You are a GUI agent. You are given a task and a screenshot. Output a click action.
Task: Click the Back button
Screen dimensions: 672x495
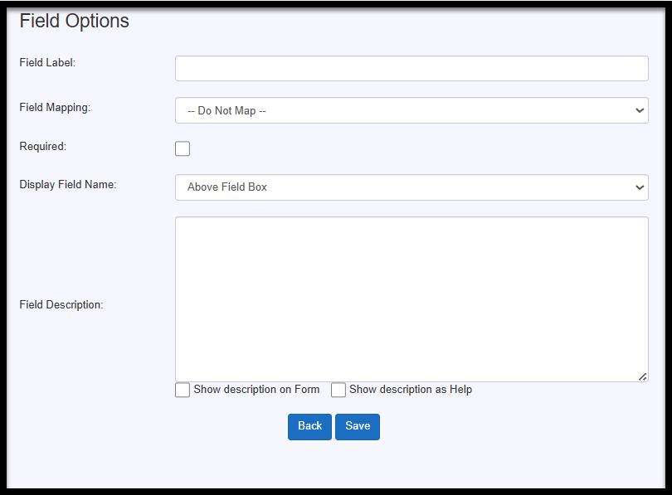tap(309, 426)
